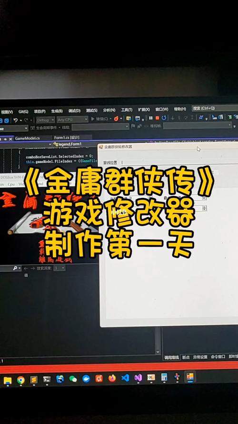Pause debugging with the break-all icon
Image resolution: width=238 pixels, height=424 pixels.
point(150,118)
